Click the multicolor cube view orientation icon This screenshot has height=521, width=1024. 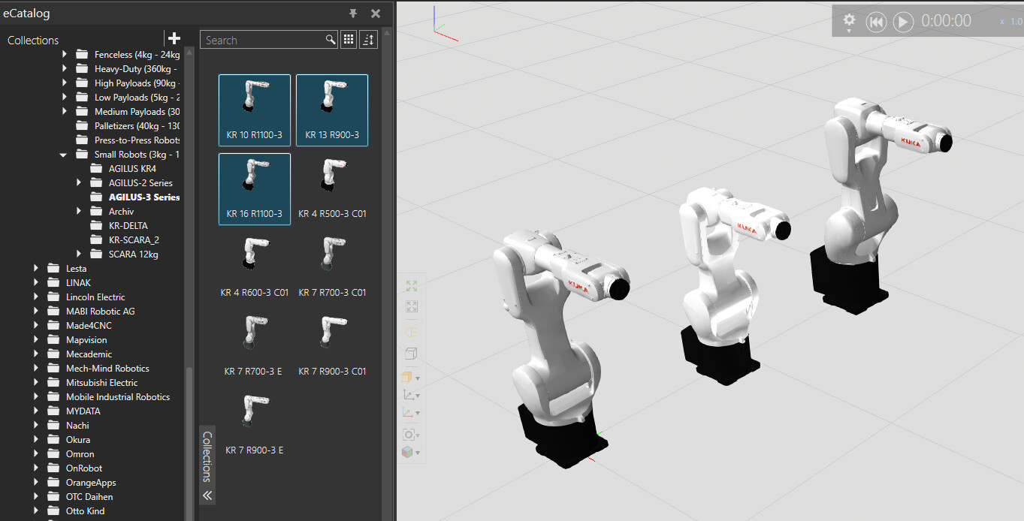point(408,452)
